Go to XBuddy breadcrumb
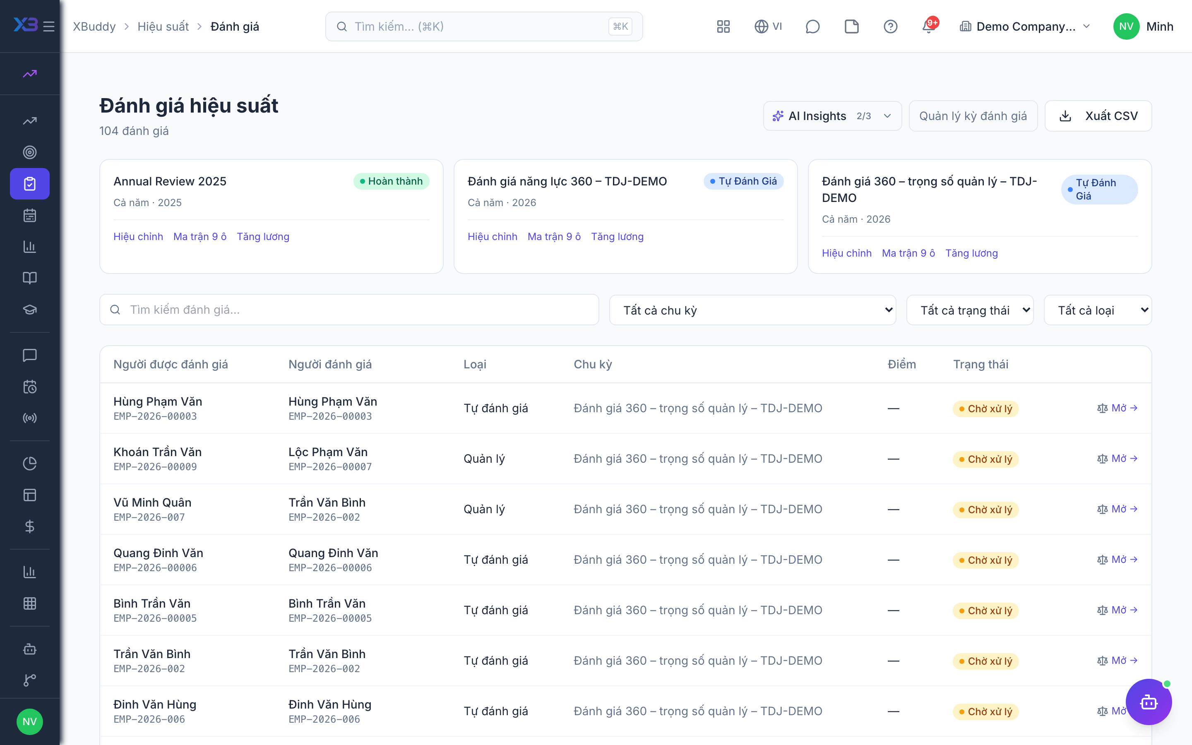The width and height of the screenshot is (1192, 745). (94, 26)
